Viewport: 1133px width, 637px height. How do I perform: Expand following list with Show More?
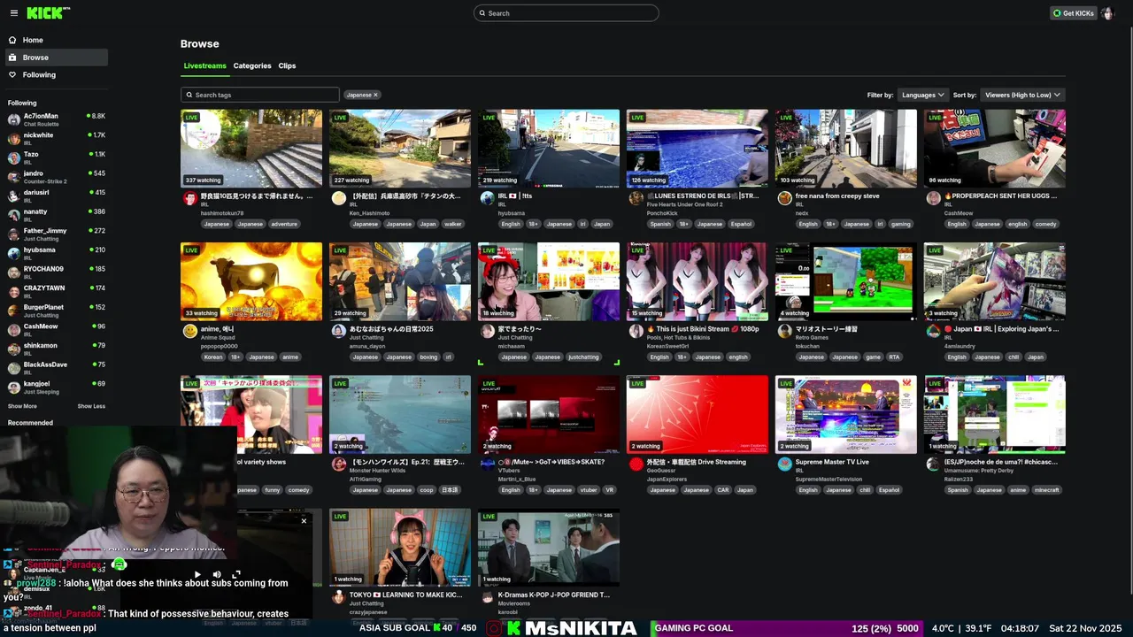pyautogui.click(x=22, y=406)
